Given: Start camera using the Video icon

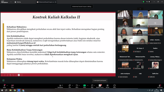Looking at the screenshot, I should click(x=12, y=85).
